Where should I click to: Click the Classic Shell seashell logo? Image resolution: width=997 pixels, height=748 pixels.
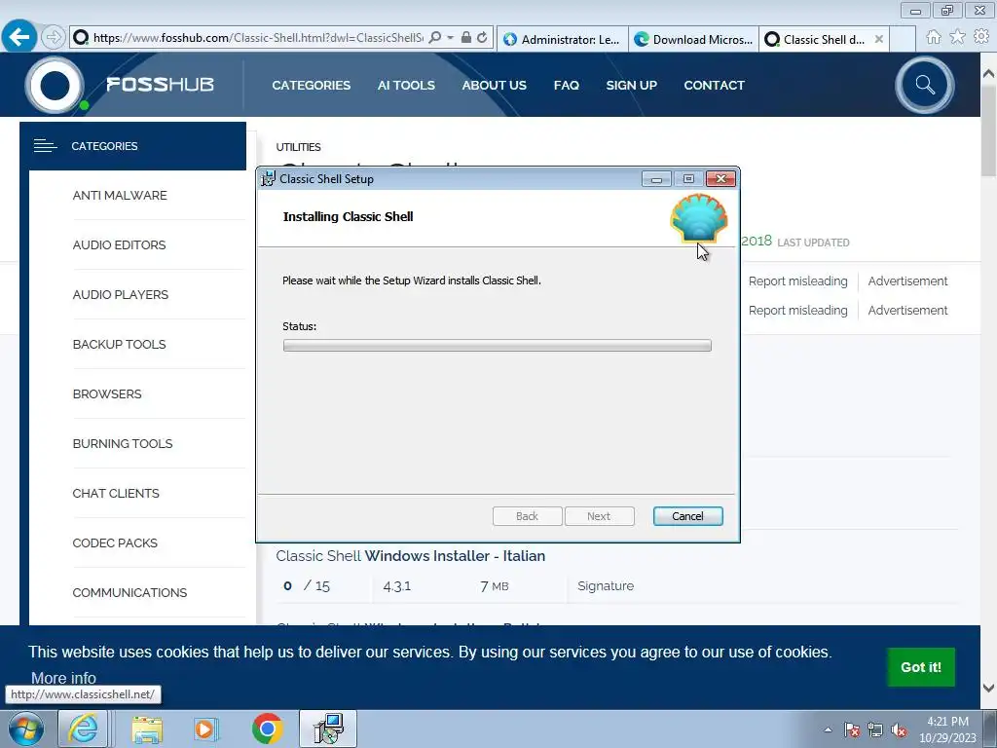[698, 219]
